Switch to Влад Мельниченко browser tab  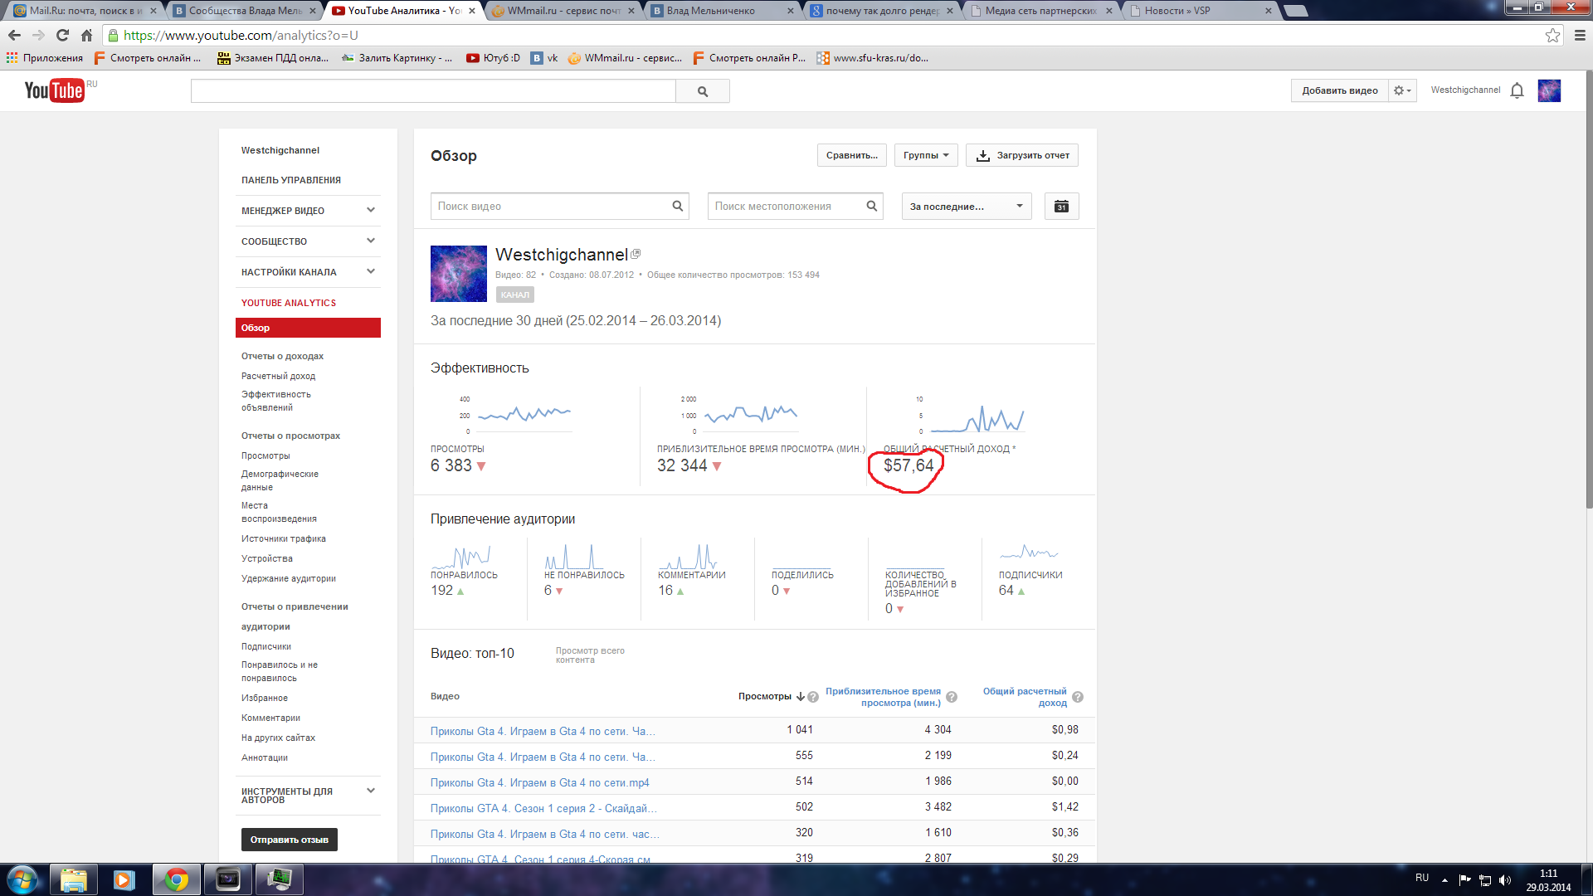pyautogui.click(x=723, y=11)
